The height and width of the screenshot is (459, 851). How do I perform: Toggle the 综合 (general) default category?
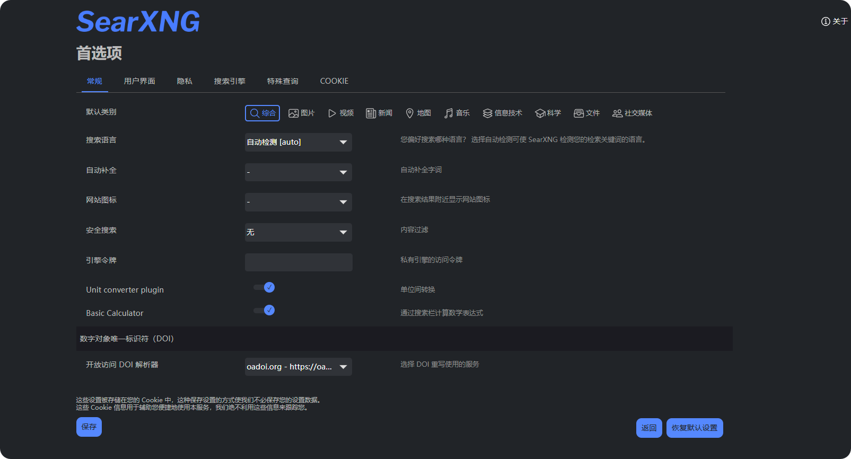pos(262,113)
